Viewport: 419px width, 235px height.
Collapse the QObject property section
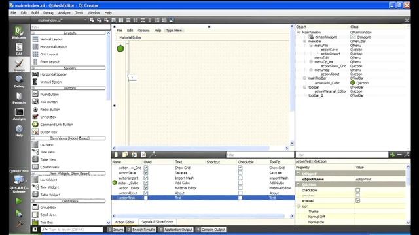point(299,174)
